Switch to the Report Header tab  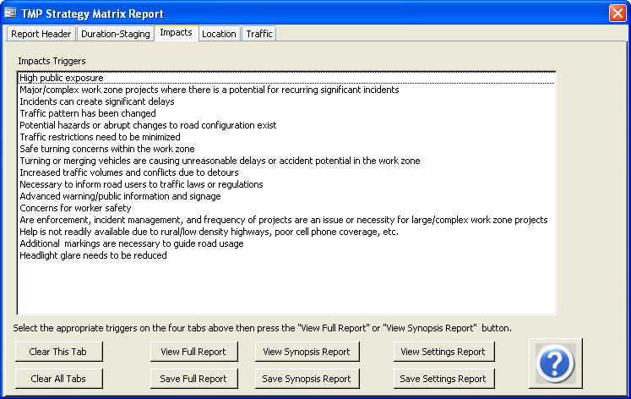point(41,34)
